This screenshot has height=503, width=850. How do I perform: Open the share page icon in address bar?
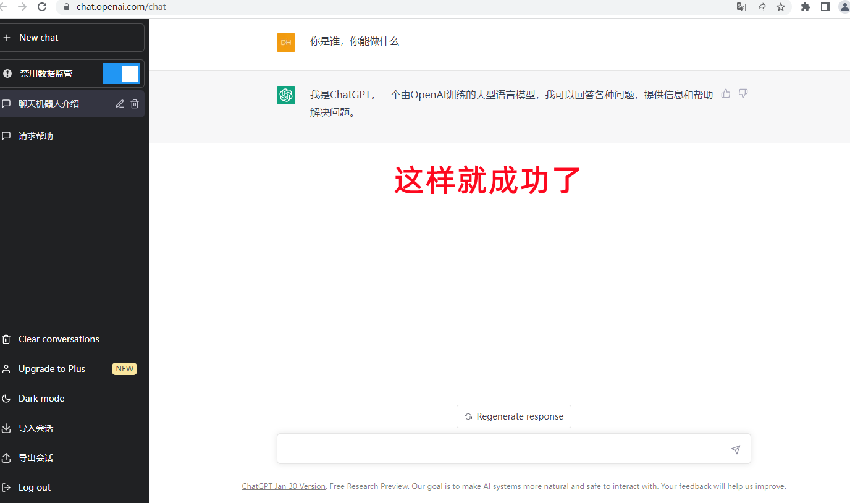(x=761, y=7)
